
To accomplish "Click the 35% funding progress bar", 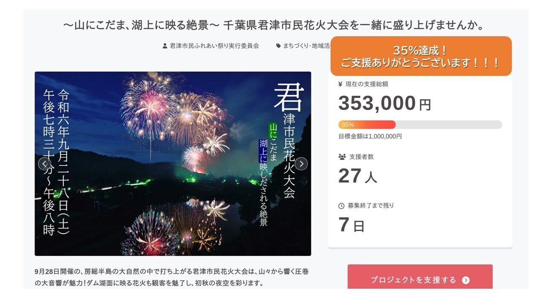I will coord(420,125).
